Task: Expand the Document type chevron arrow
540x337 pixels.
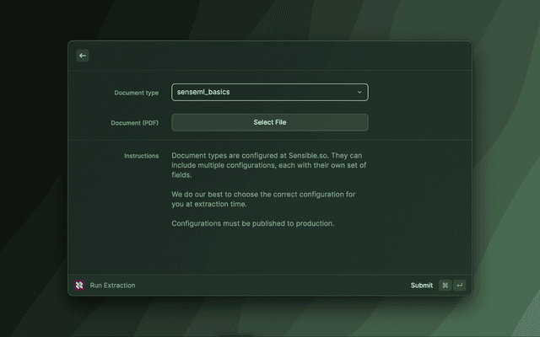Action: [359, 93]
